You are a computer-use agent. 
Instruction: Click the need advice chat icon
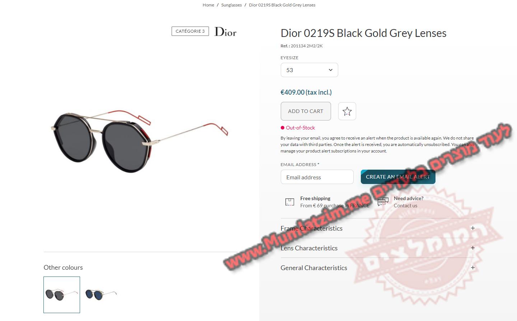pos(383,202)
